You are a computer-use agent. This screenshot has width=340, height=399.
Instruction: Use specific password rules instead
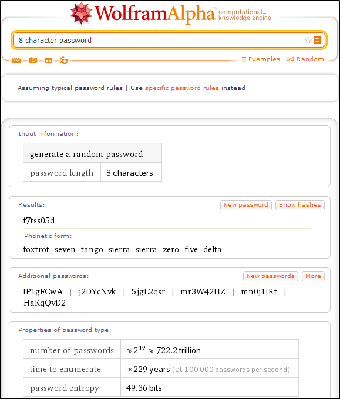[x=182, y=88]
